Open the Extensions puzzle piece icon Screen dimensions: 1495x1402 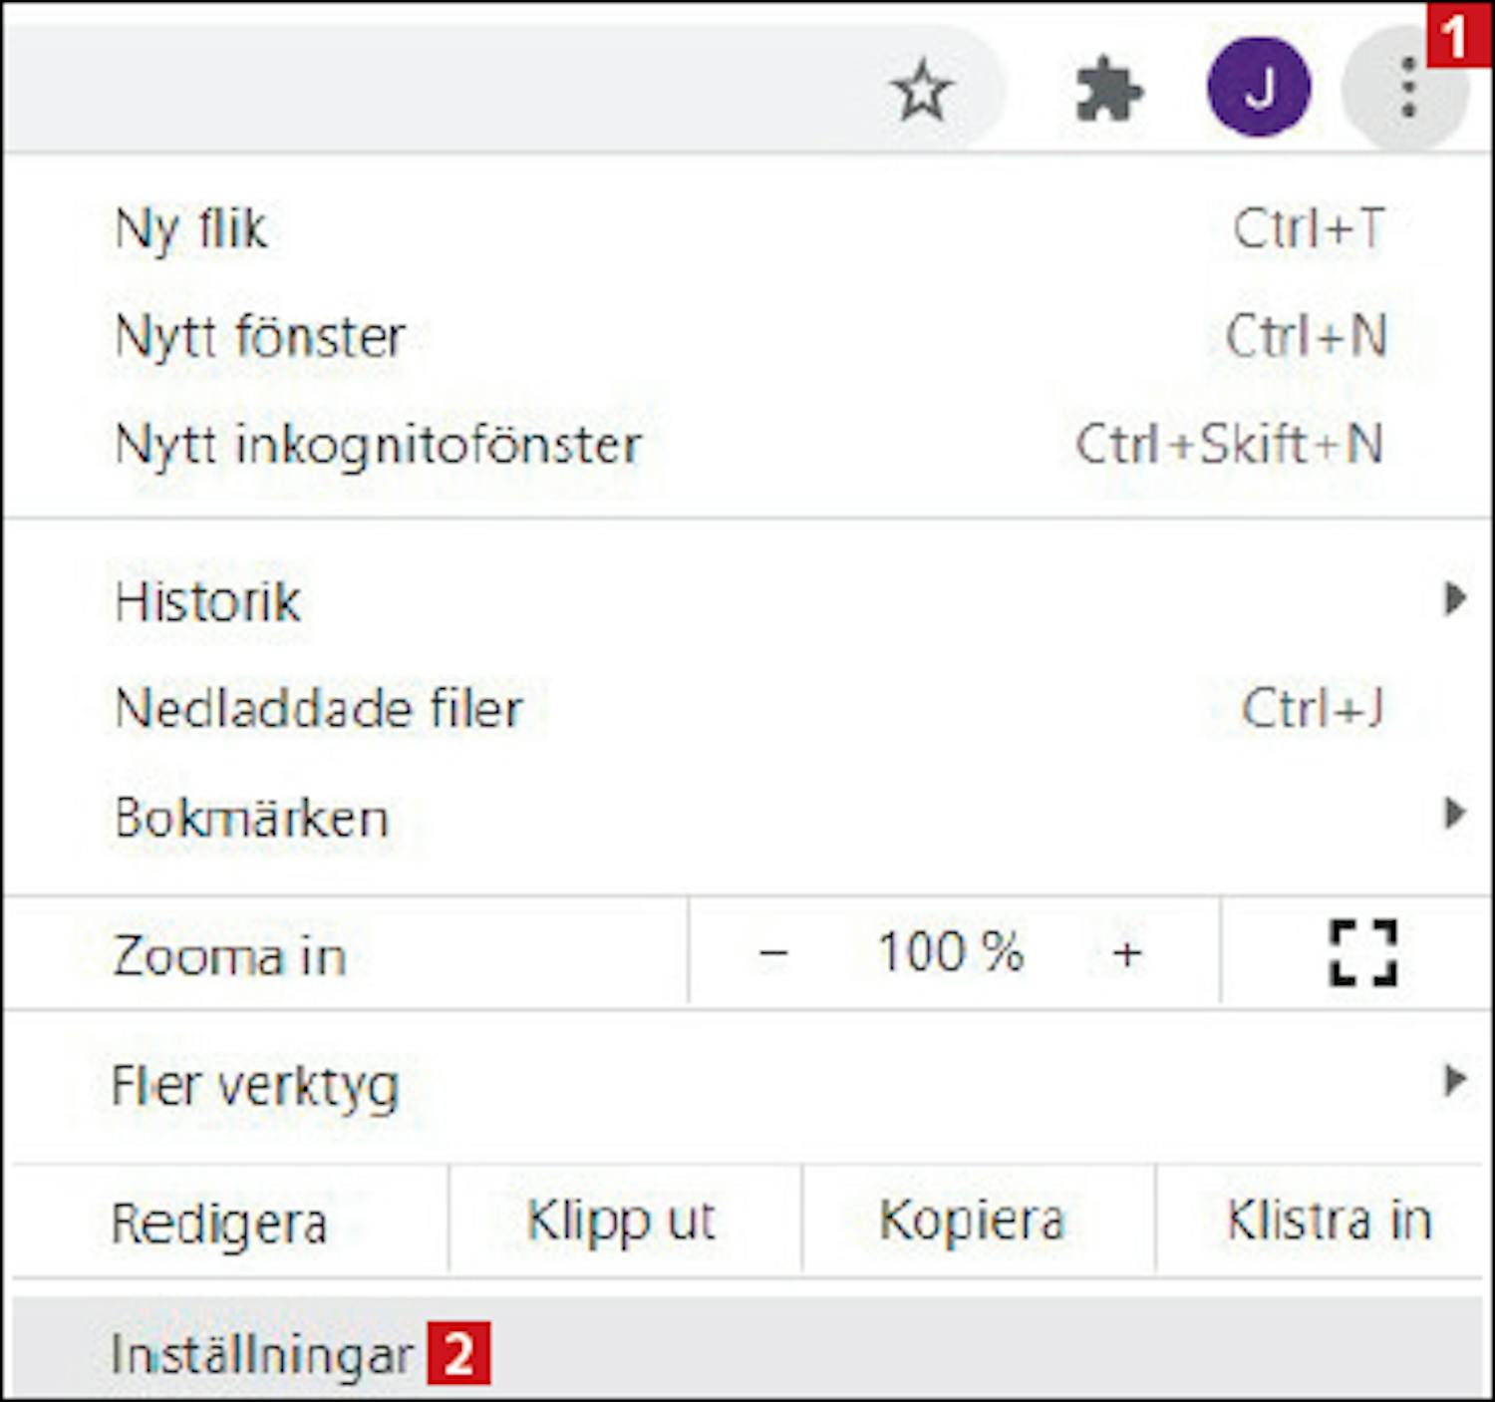[x=1108, y=91]
